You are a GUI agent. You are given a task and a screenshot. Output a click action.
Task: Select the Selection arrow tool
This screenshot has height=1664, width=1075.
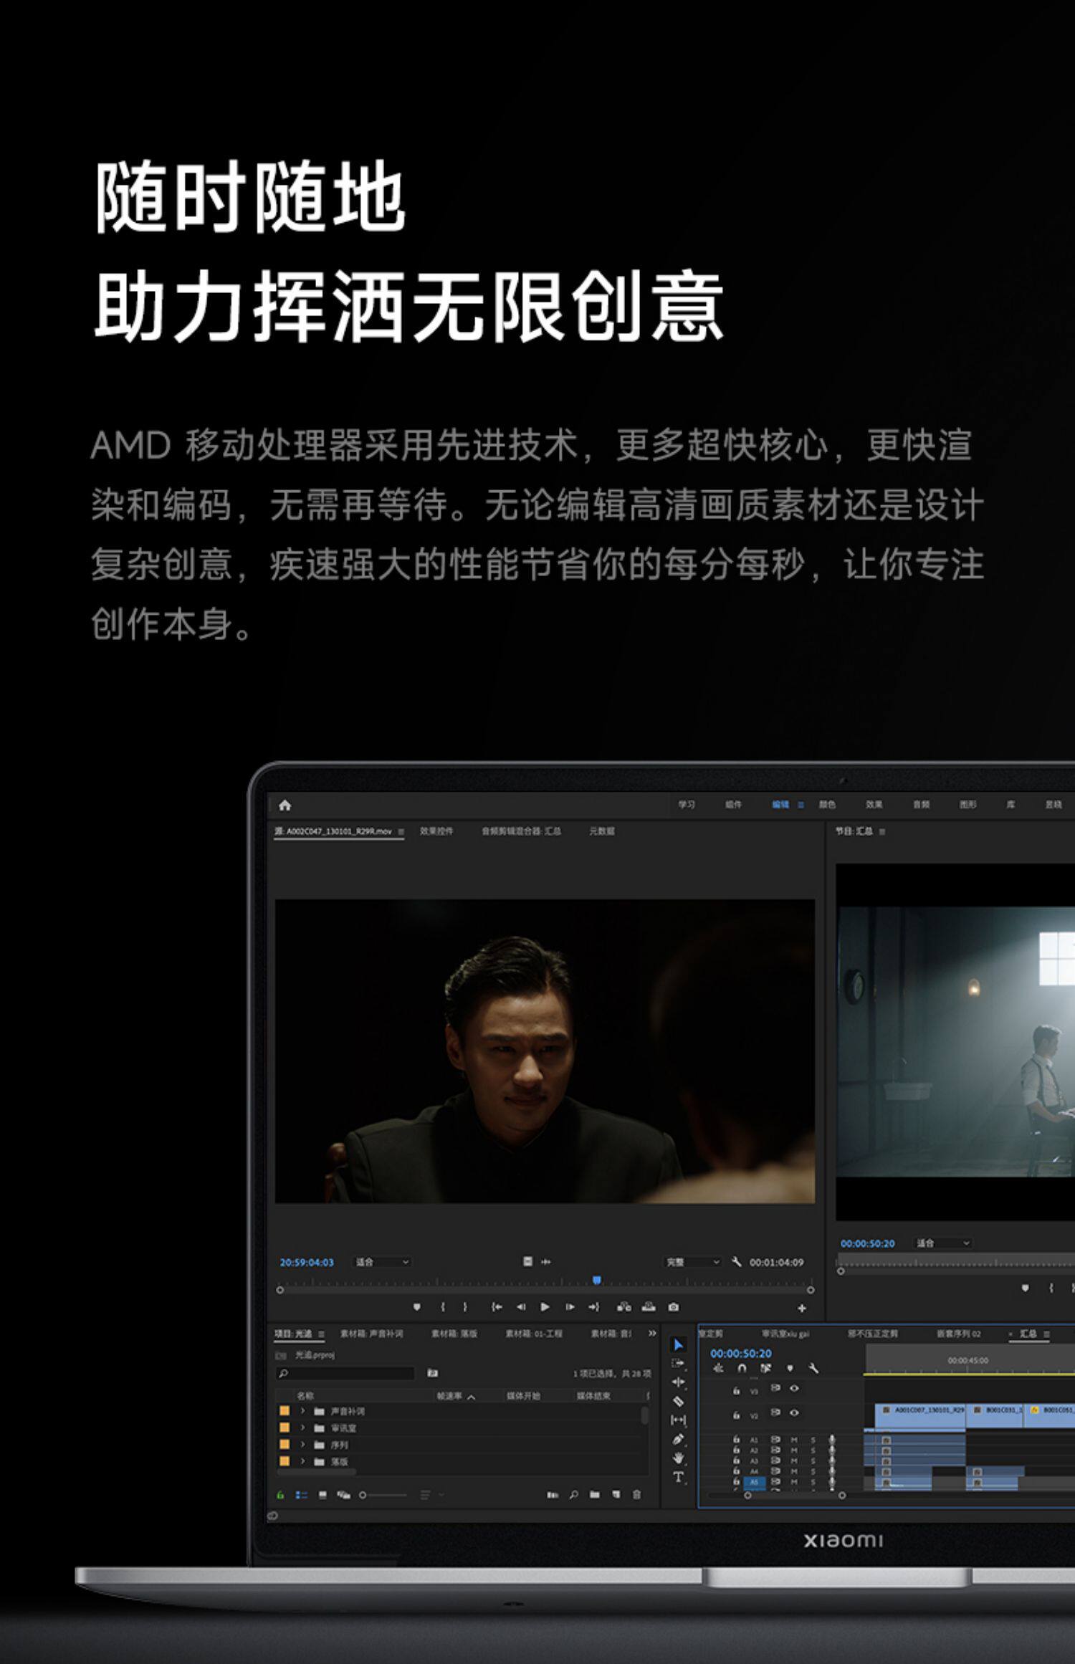click(678, 1344)
